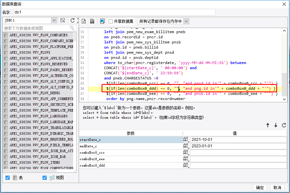Select the startDate_c parameter row
The width and height of the screenshot is (290, 193).
click(131, 140)
